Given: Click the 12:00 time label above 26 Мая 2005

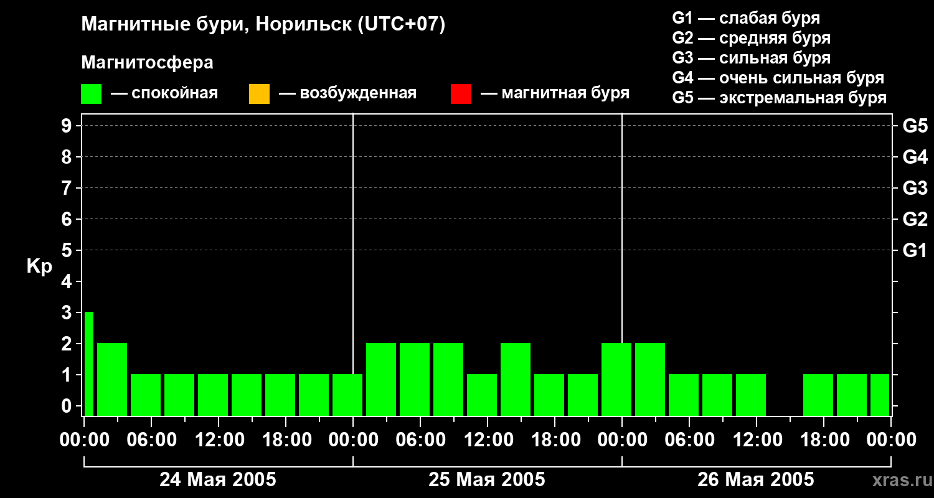Looking at the screenshot, I should tap(757, 440).
